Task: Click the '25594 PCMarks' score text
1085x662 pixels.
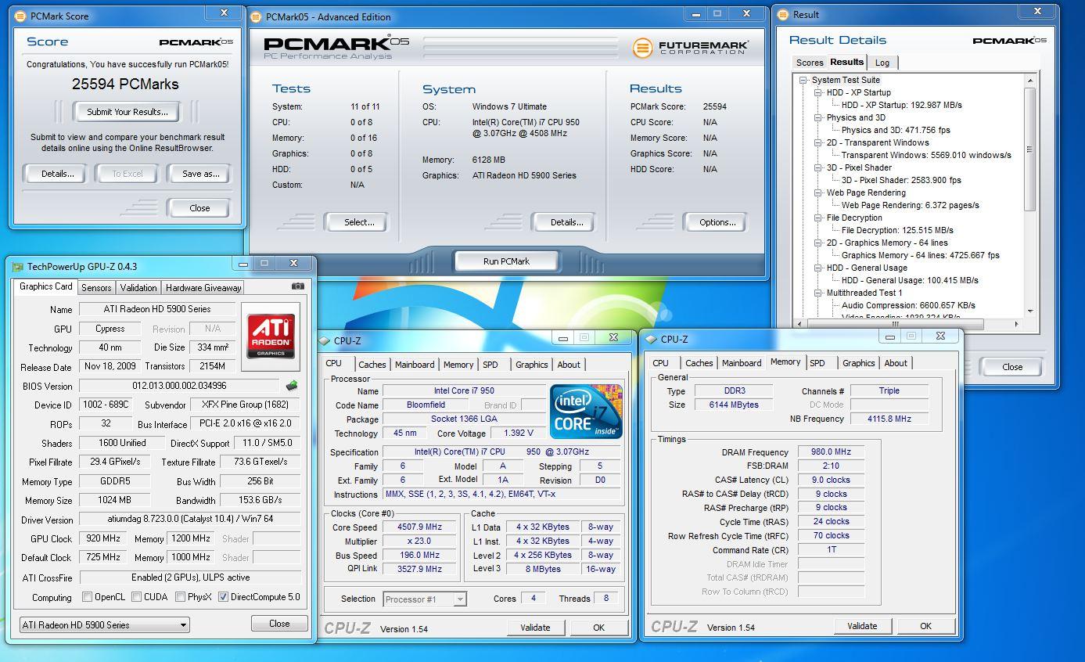Action: [125, 85]
